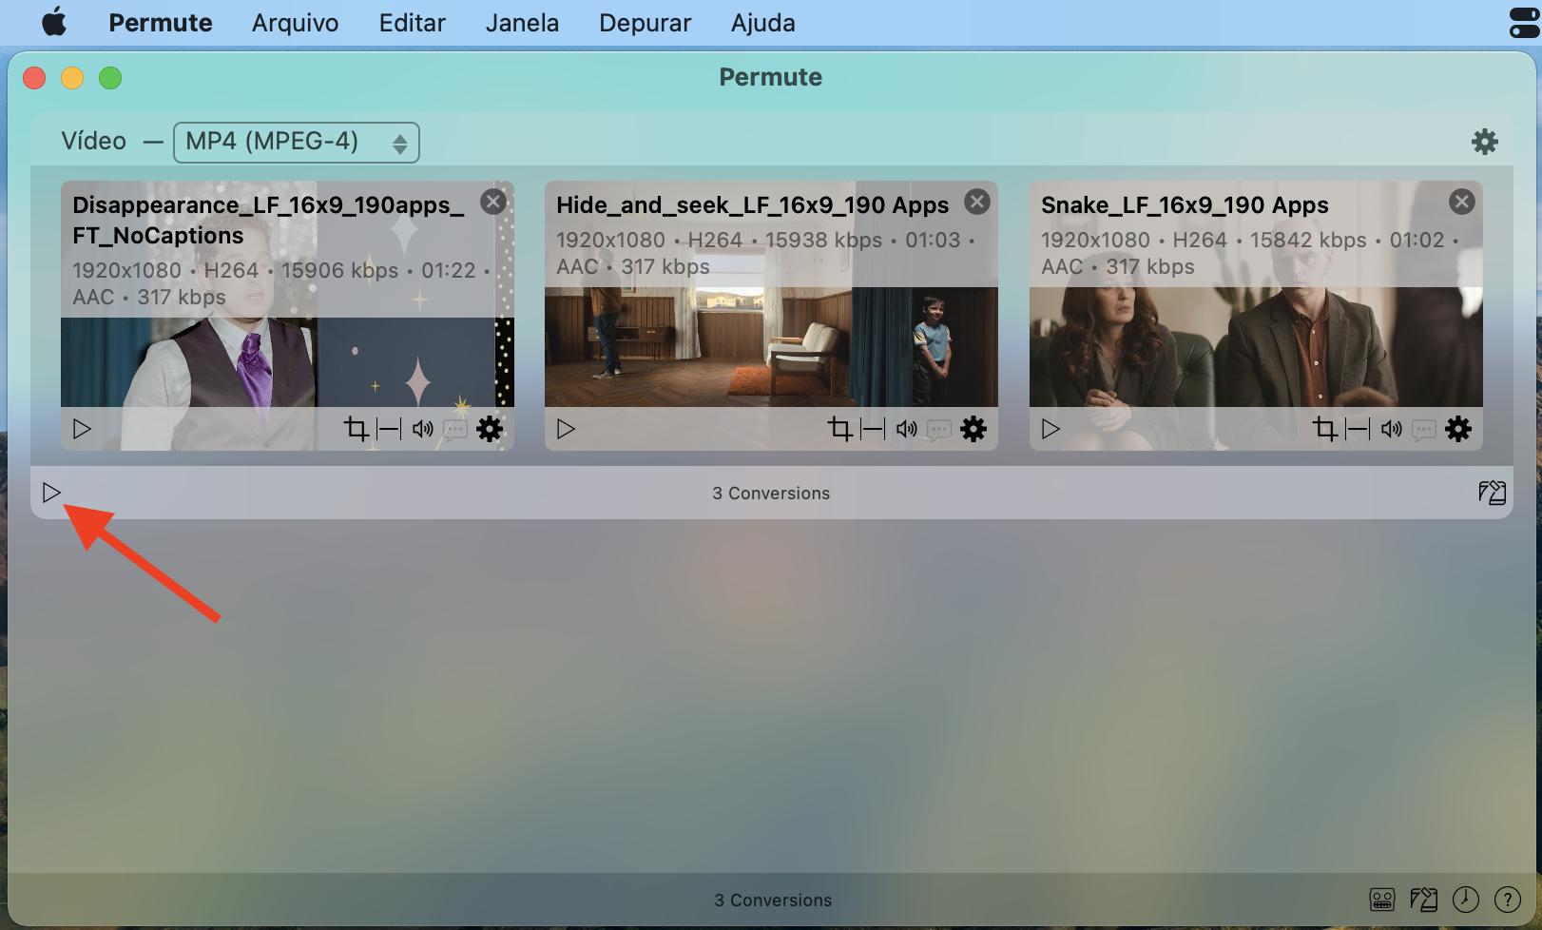1542x930 pixels.
Task: Open audio options for Snake_LF video
Action: pyautogui.click(x=1392, y=429)
